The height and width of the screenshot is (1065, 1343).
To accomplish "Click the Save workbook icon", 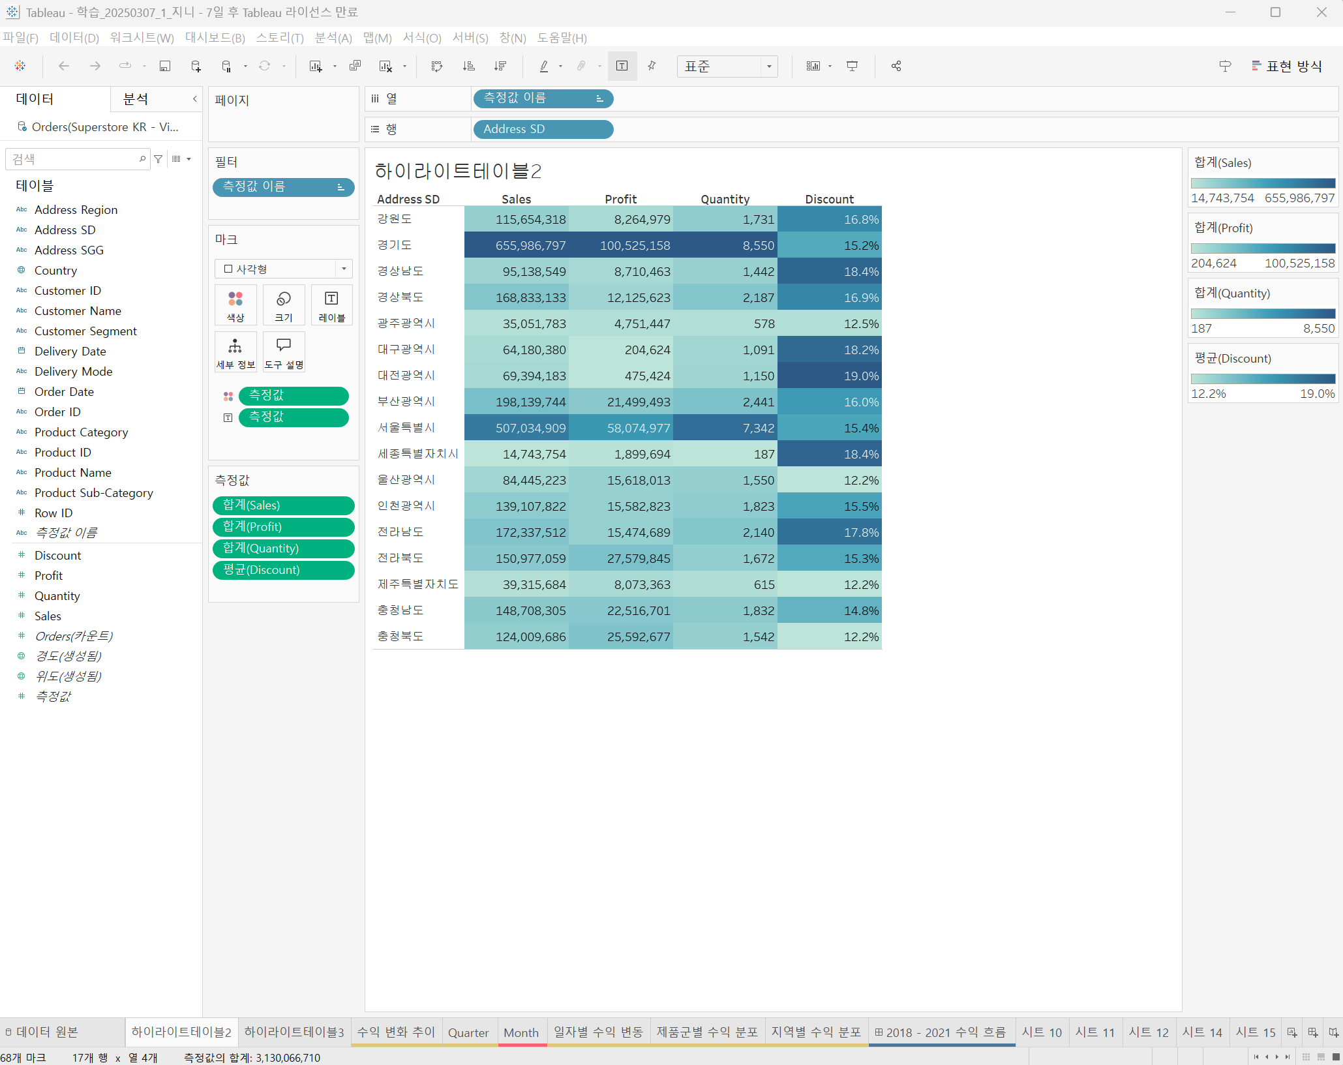I will [165, 66].
